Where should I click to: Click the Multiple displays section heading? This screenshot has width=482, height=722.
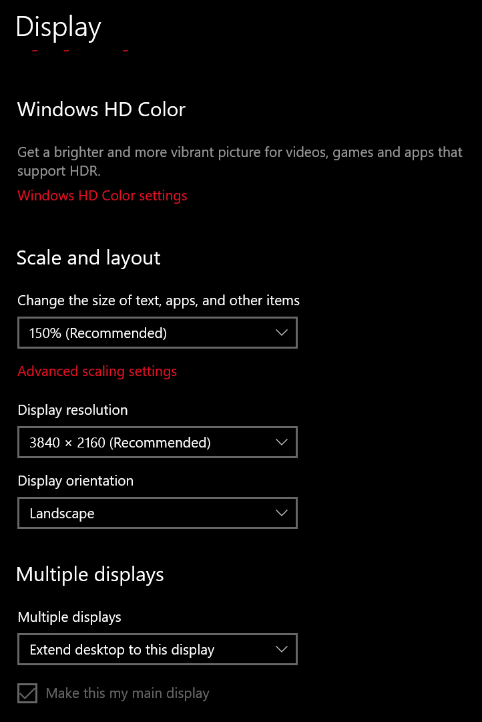point(90,574)
